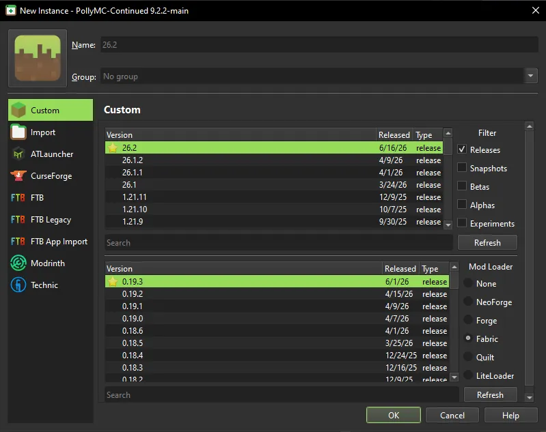Select Minecraft version 1.21.10
Screen dimensions: 546x432
[274, 209]
